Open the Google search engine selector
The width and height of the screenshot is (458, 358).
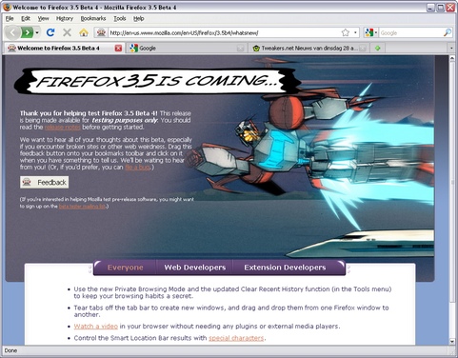(371, 32)
